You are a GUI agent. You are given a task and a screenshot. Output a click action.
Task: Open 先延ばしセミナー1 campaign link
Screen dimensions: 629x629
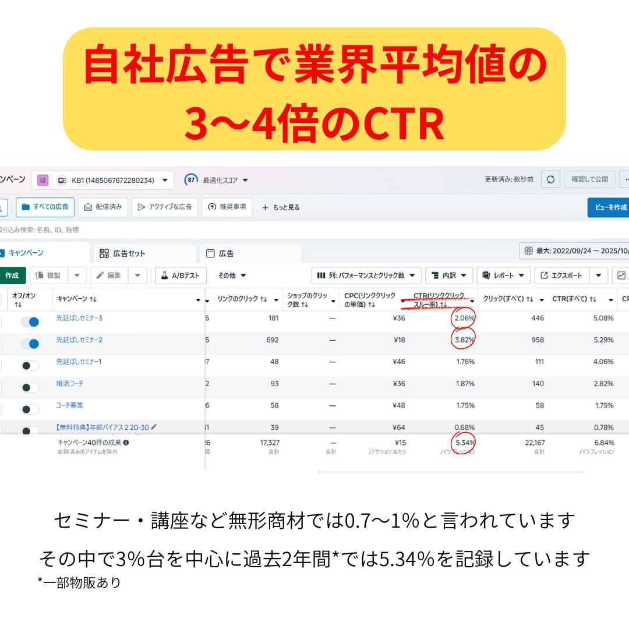click(x=79, y=362)
